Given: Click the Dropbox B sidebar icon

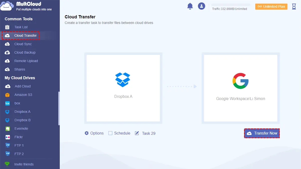Looking at the screenshot, I should pyautogui.click(x=8, y=120).
